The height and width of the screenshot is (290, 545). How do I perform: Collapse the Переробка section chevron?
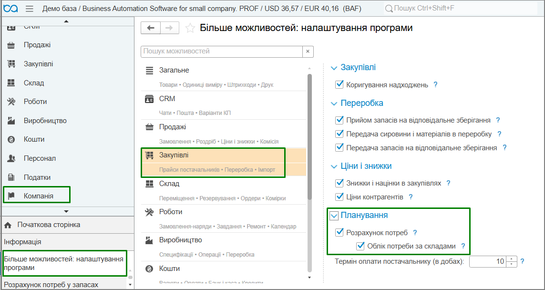point(334,104)
